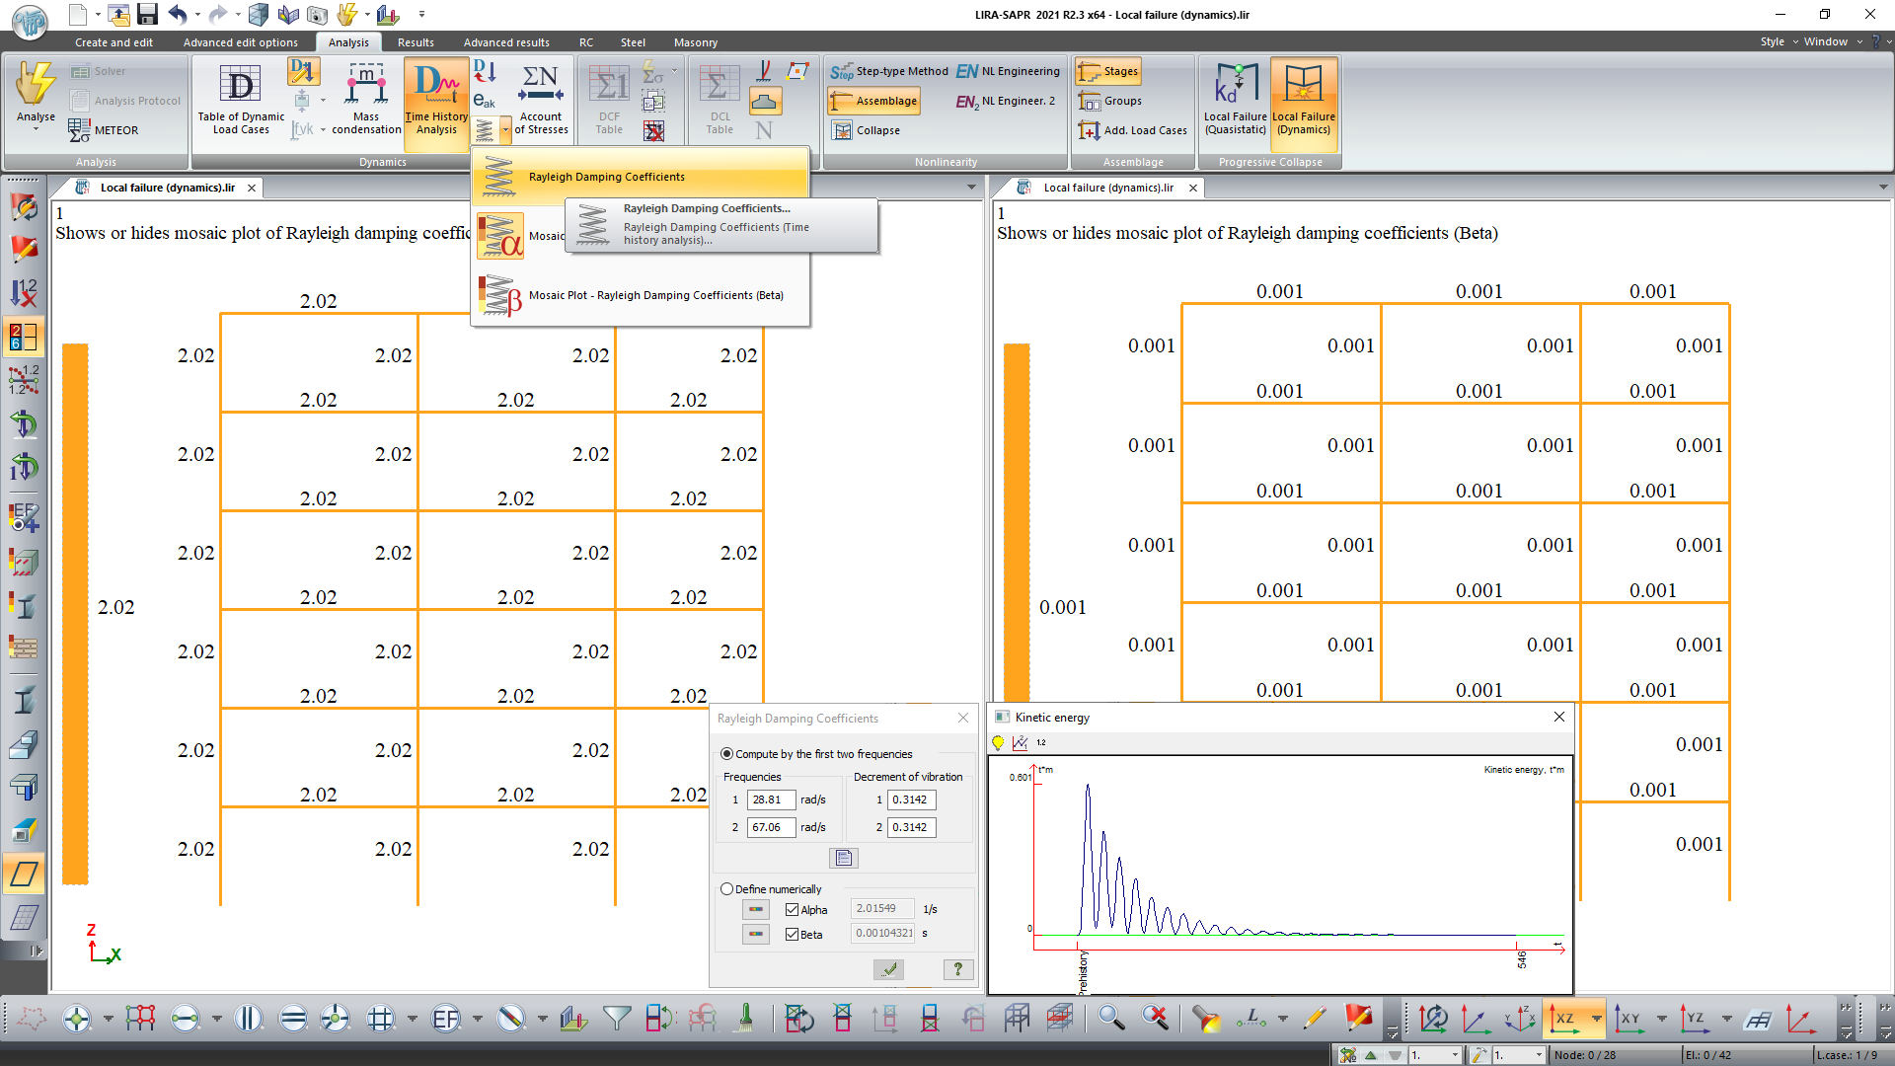
Task: Toggle the Beta checkbox
Action: (792, 935)
